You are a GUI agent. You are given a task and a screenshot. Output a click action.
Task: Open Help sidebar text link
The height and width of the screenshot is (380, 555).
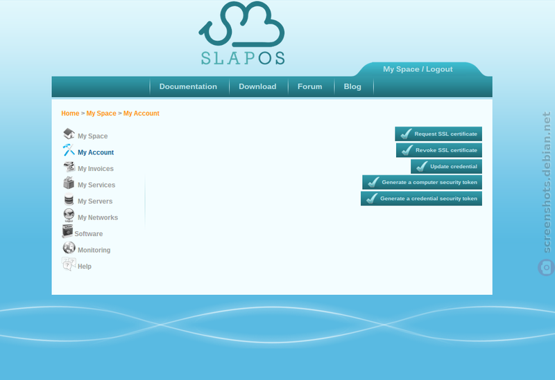point(84,266)
